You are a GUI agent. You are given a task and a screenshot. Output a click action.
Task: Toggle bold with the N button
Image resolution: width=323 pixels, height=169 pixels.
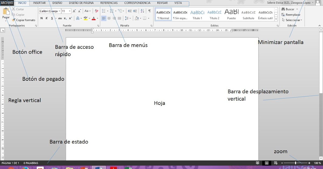[41, 19]
